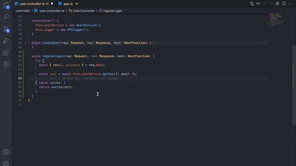Viewport: 296px width, 166px height.
Task: Click the regularLogin function name
Action: [53, 56]
